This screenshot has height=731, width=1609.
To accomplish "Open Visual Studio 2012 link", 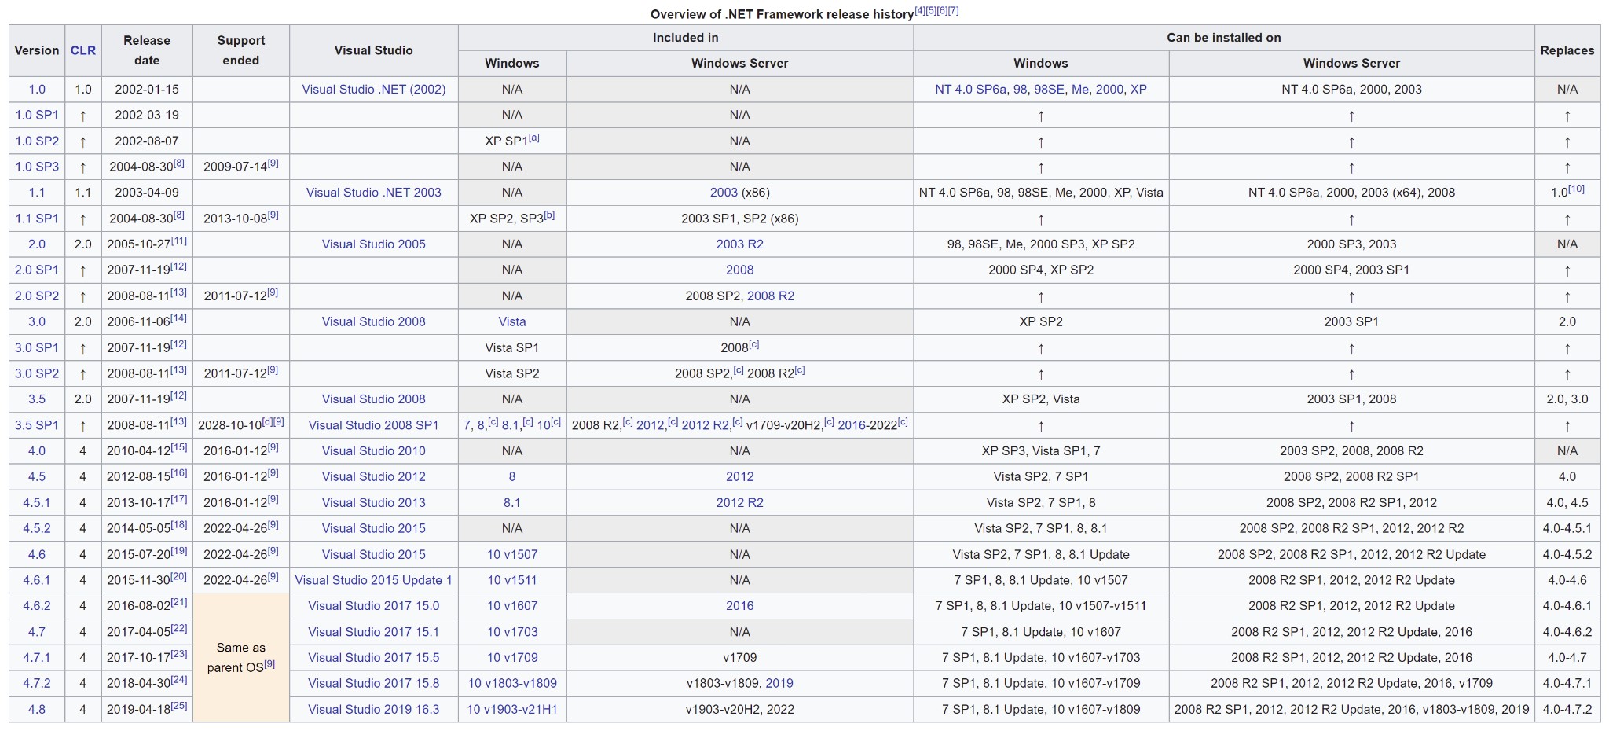I will [374, 476].
